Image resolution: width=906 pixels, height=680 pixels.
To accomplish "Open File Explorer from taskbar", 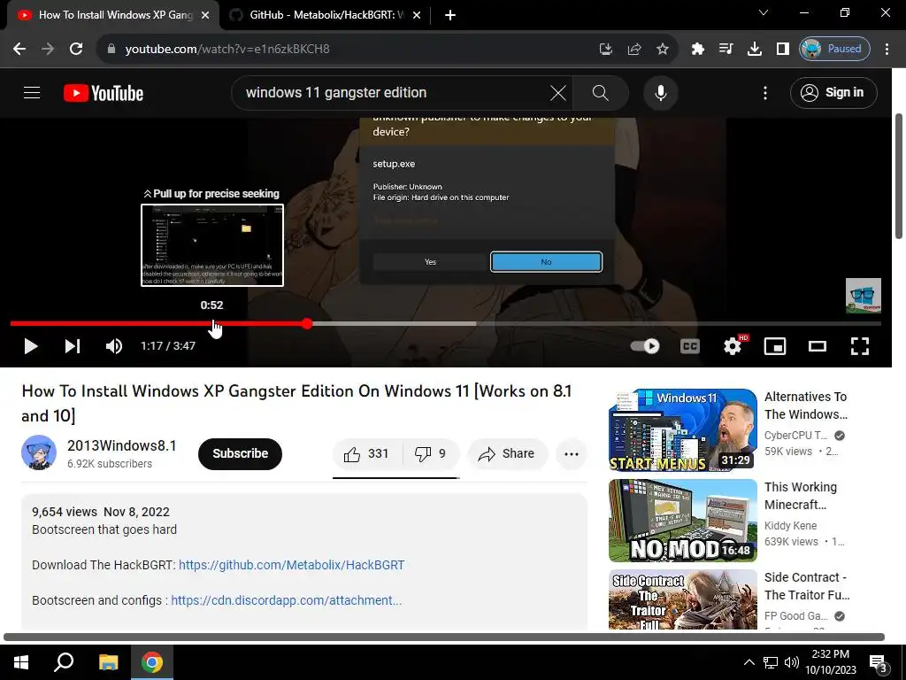I will (x=108, y=662).
